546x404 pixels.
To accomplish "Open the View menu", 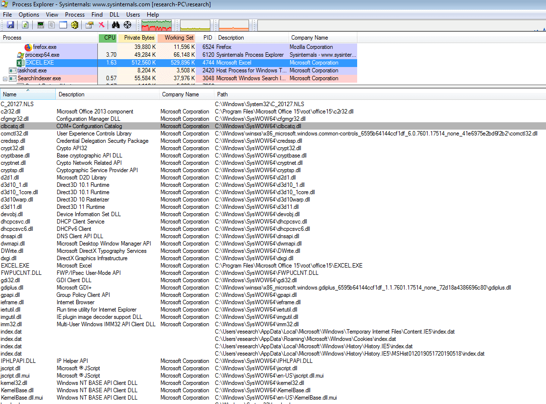I will [52, 15].
